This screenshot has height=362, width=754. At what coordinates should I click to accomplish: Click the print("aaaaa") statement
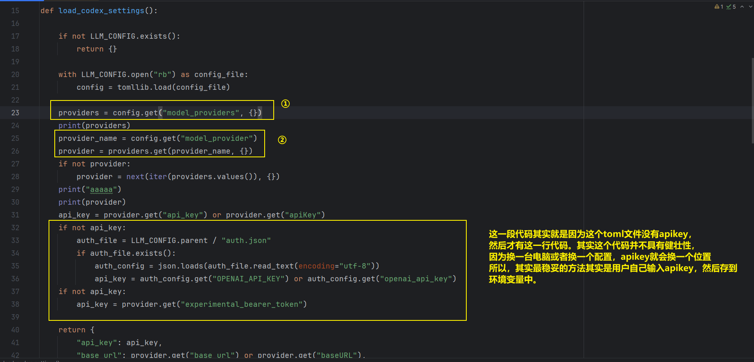pos(90,189)
